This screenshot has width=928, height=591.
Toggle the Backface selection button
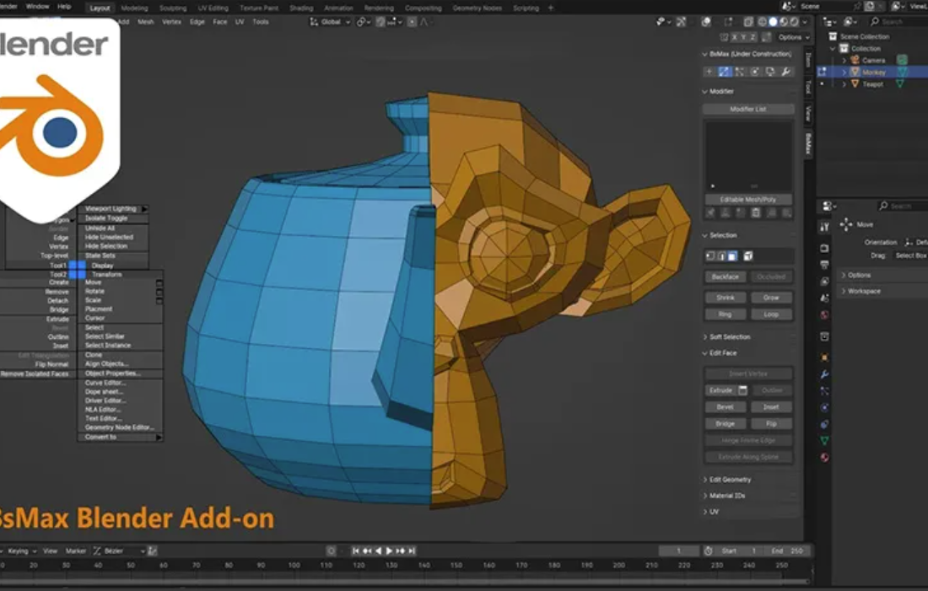pyautogui.click(x=726, y=277)
